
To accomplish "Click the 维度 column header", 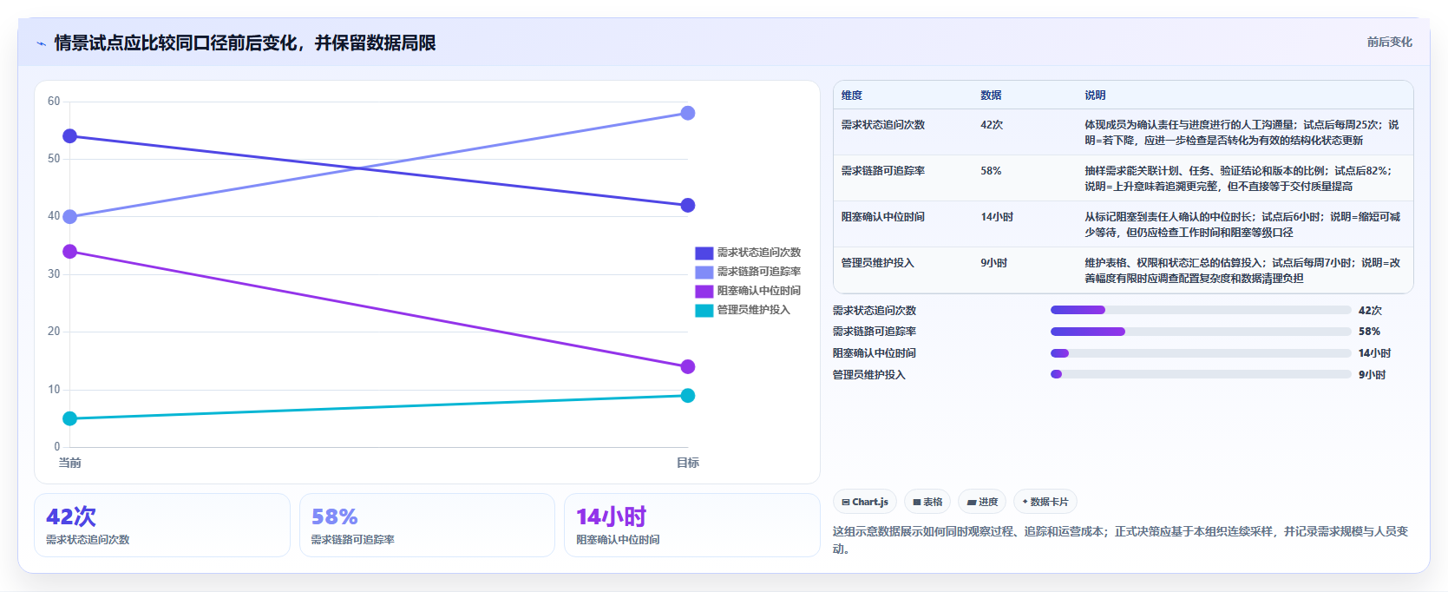I will tap(852, 95).
